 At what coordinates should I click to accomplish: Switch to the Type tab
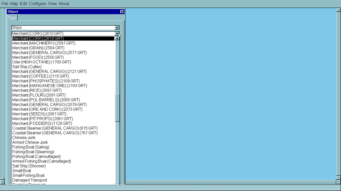pyautogui.click(x=12, y=18)
